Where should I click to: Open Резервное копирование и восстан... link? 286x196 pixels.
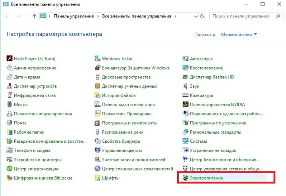coord(50,141)
